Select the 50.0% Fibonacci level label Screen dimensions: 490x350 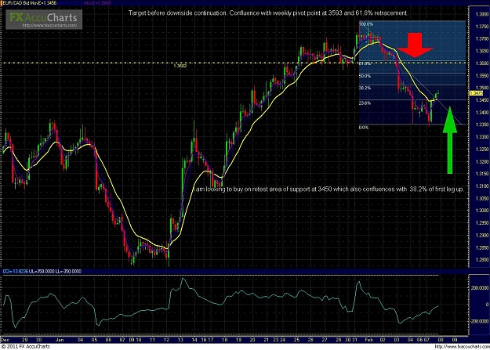click(x=365, y=76)
